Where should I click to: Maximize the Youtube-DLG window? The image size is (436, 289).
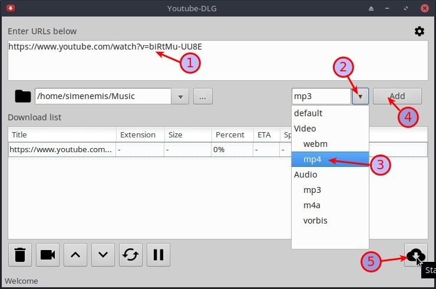click(x=406, y=9)
